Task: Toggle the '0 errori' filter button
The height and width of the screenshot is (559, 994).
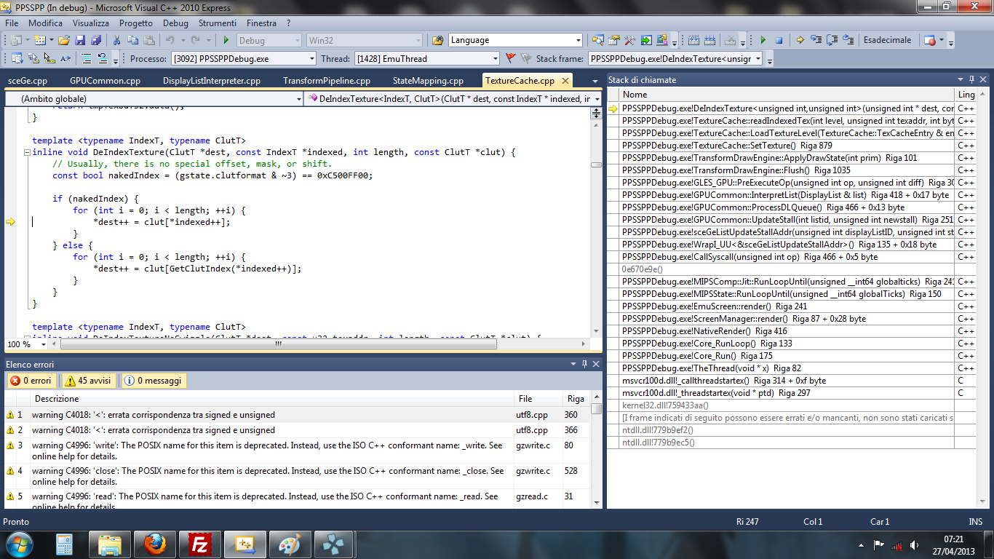Action: coord(31,381)
